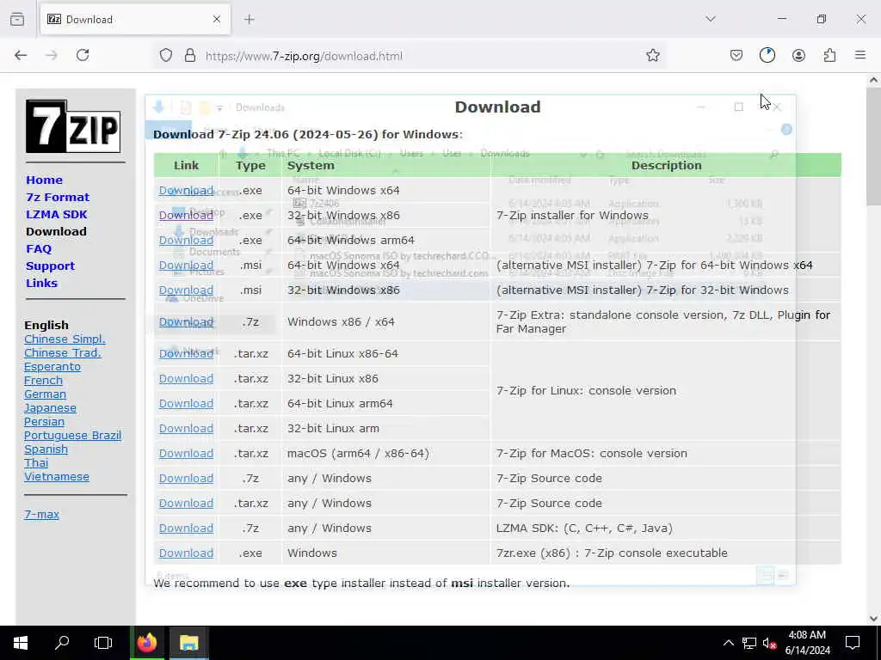The height and width of the screenshot is (660, 881).
Task: Switch language to German
Action: coord(45,394)
